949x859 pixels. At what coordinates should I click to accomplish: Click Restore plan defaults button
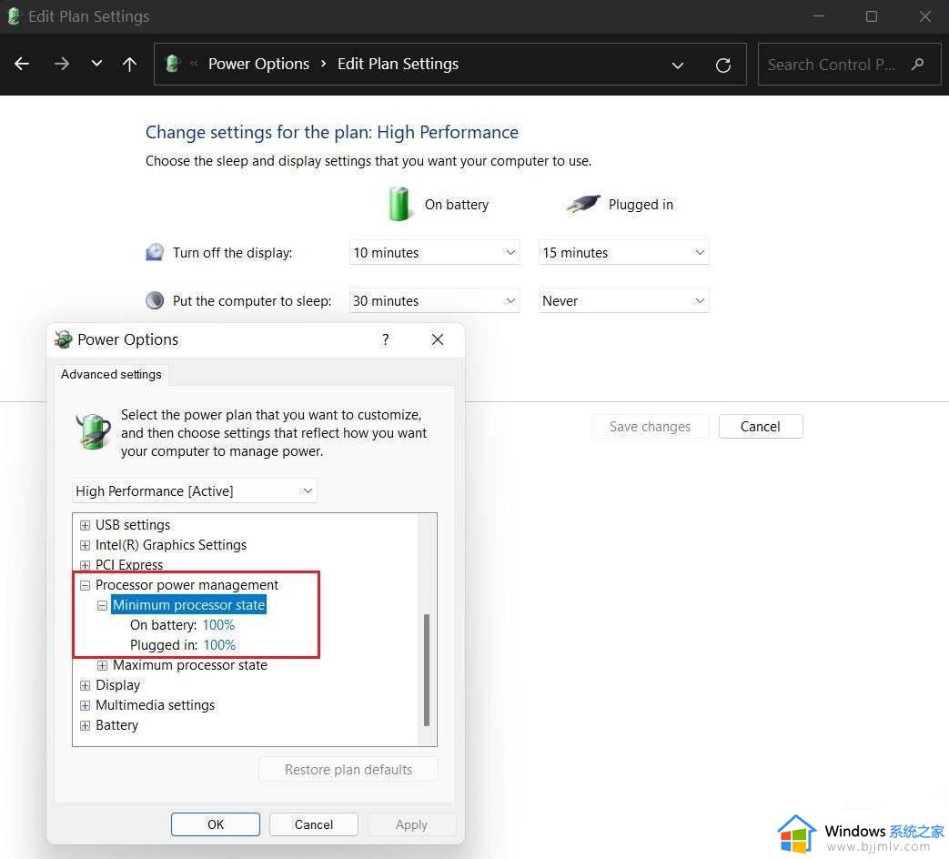coord(348,770)
